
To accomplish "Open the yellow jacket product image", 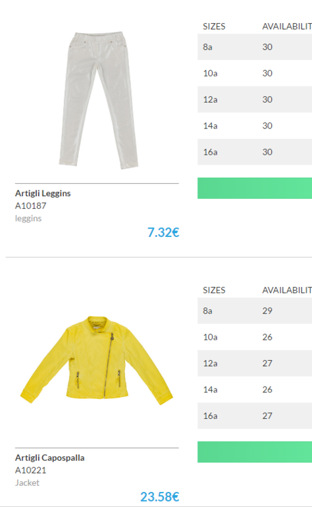I will tap(97, 361).
